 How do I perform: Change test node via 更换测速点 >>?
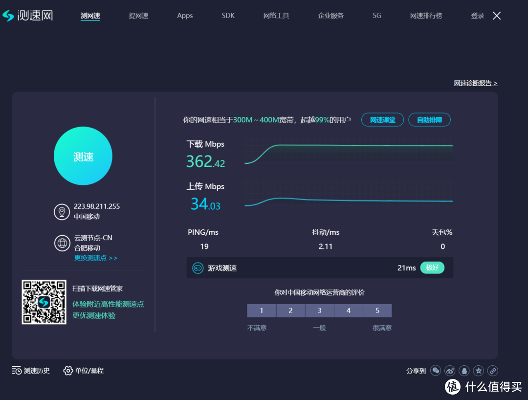(x=96, y=258)
